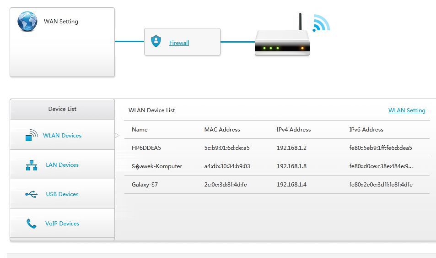Open the WLAN Setting link
Screen dimensions: 436x258
tap(407, 110)
